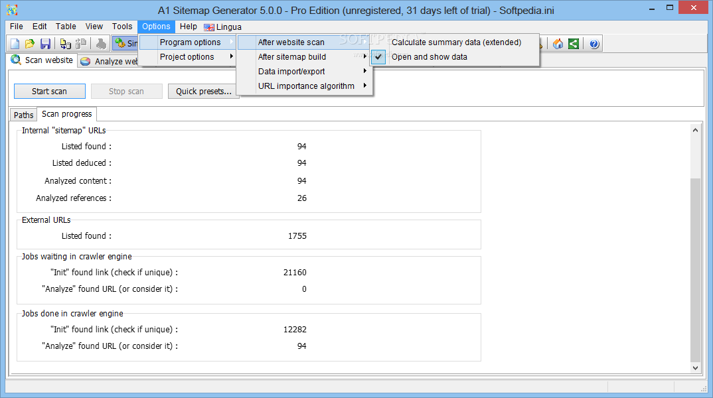Click the Start scan button
The width and height of the screenshot is (713, 398).
(50, 92)
